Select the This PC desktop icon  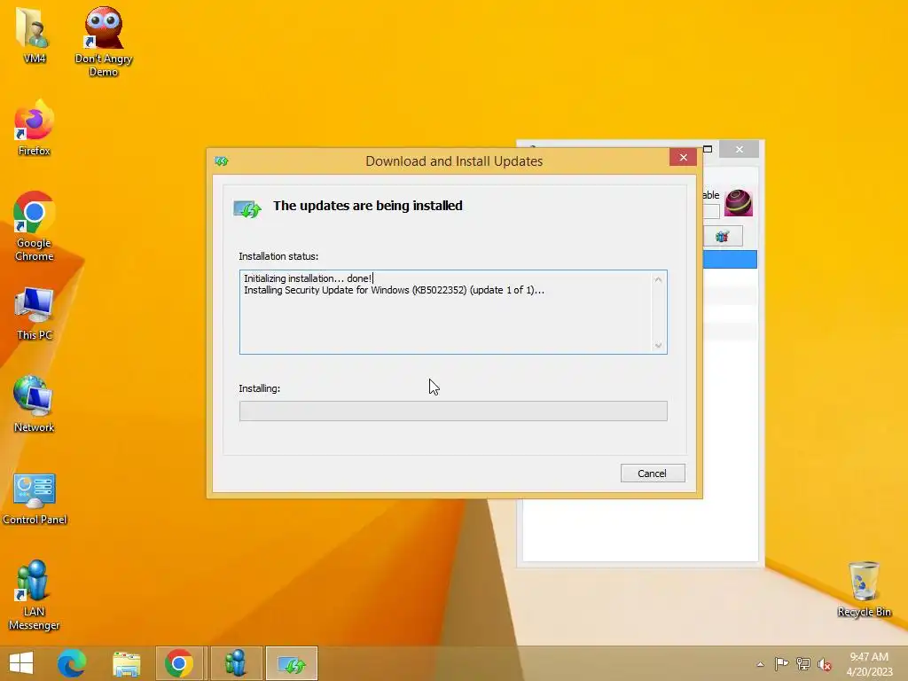coord(35,313)
